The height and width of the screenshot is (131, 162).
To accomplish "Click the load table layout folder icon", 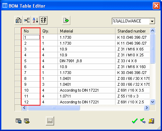I will (27, 121).
